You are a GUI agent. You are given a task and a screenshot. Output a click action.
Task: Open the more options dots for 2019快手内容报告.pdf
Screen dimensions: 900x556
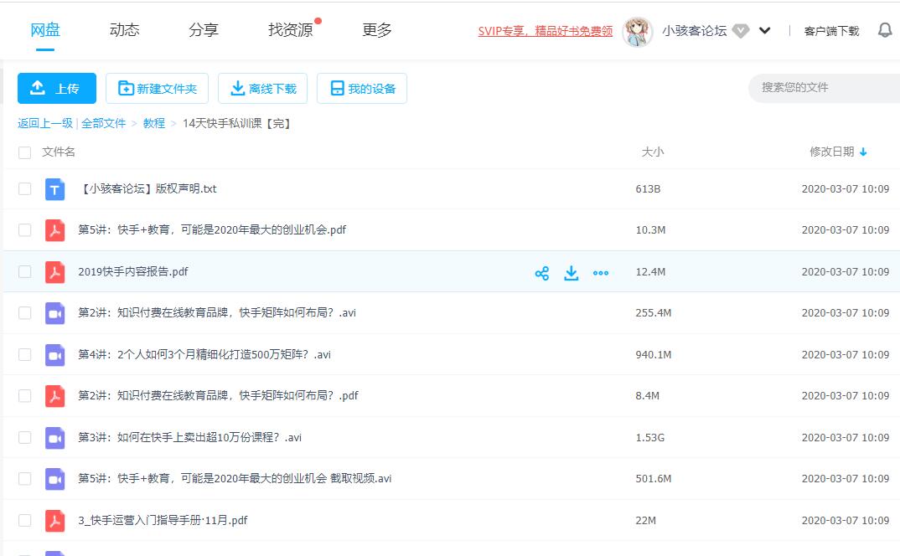pos(600,273)
